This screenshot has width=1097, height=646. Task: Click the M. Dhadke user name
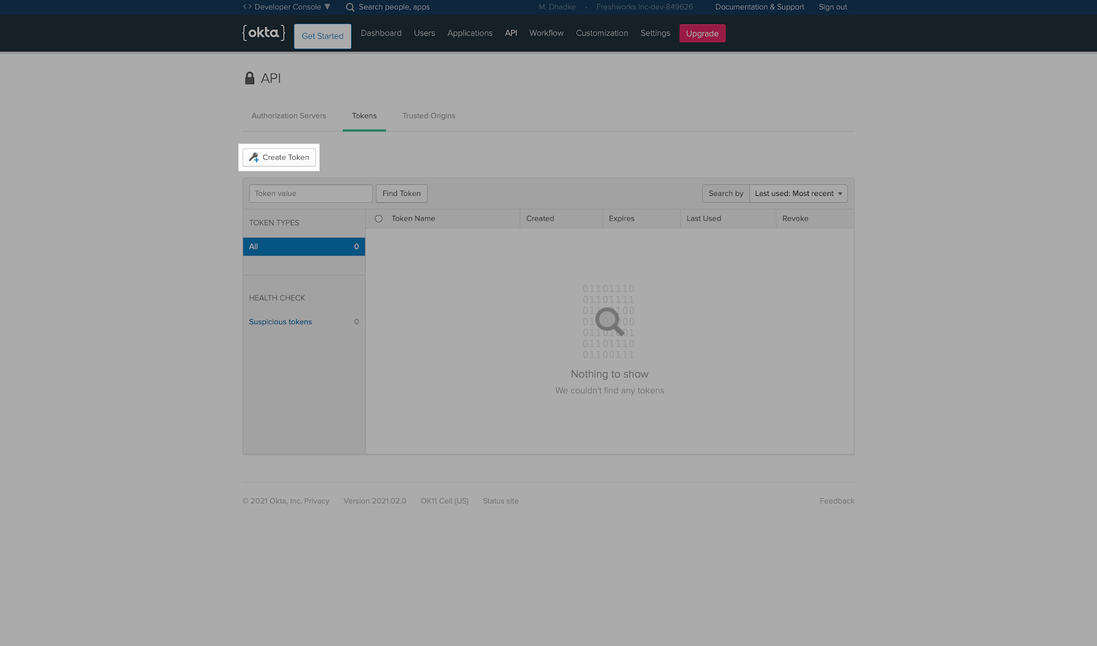tap(557, 7)
